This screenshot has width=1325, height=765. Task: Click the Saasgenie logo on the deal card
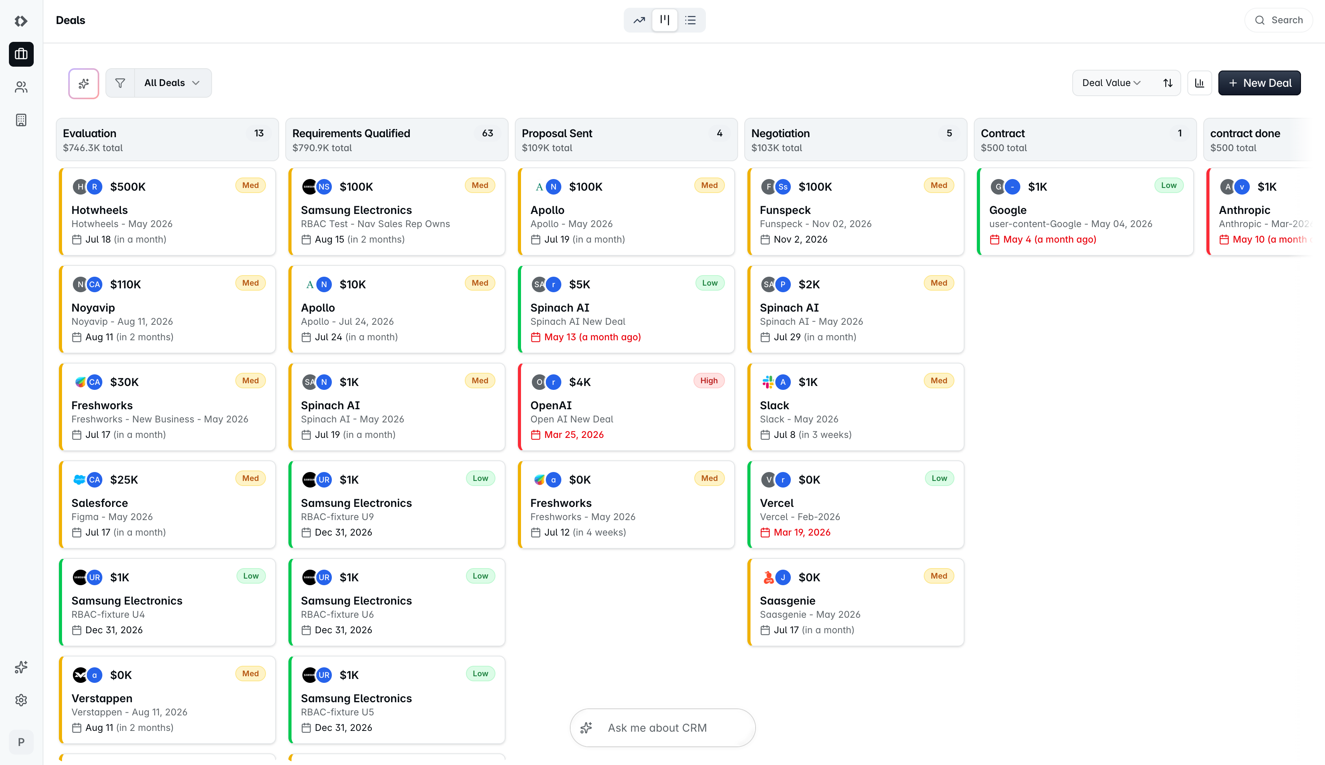tap(768, 577)
